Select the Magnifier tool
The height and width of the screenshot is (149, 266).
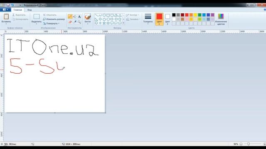click(79, 22)
